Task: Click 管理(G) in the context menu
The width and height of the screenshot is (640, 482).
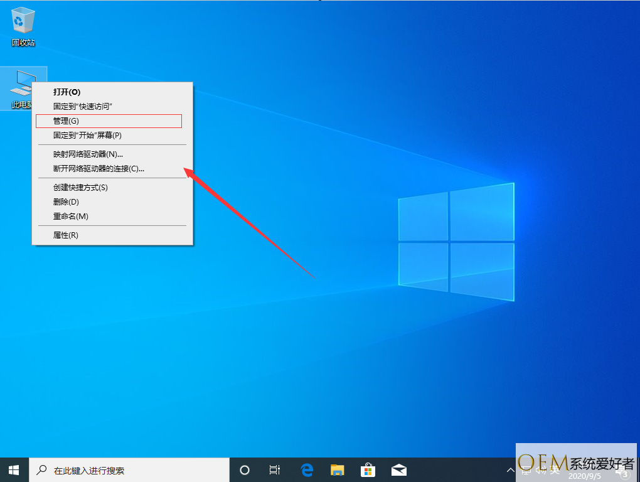Action: (x=66, y=120)
